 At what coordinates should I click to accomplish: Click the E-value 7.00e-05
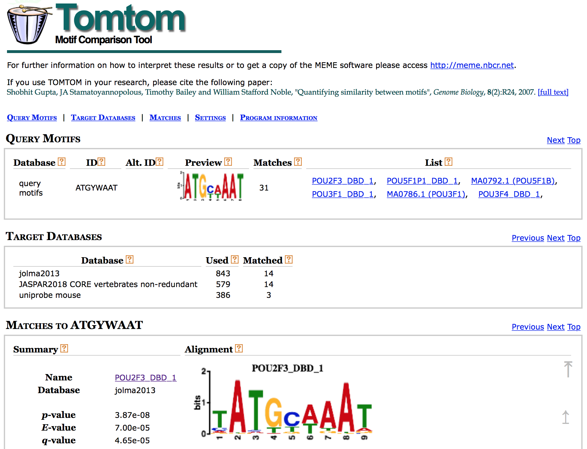click(132, 428)
